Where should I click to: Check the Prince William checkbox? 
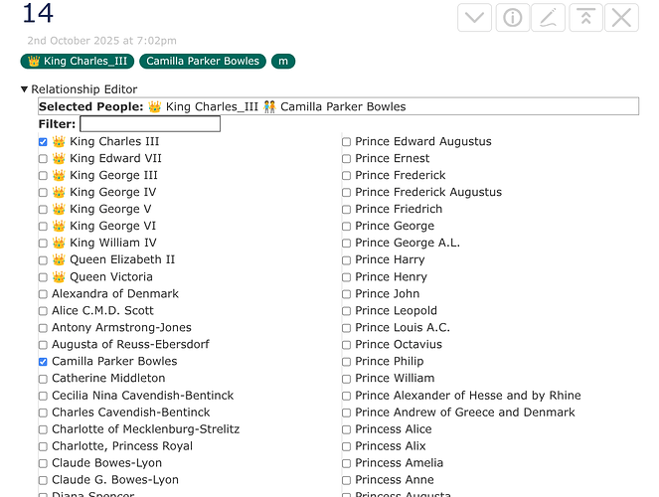tap(346, 379)
